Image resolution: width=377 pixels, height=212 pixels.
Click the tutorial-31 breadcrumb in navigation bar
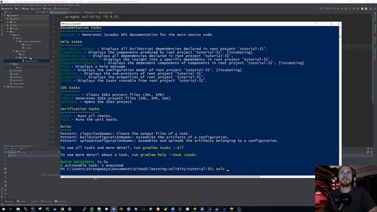pos(7,8)
